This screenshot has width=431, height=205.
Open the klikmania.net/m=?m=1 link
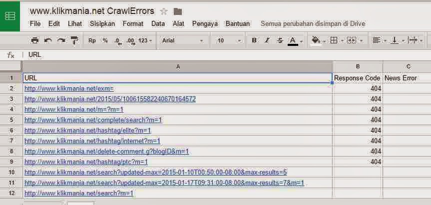pyautogui.click(x=74, y=110)
